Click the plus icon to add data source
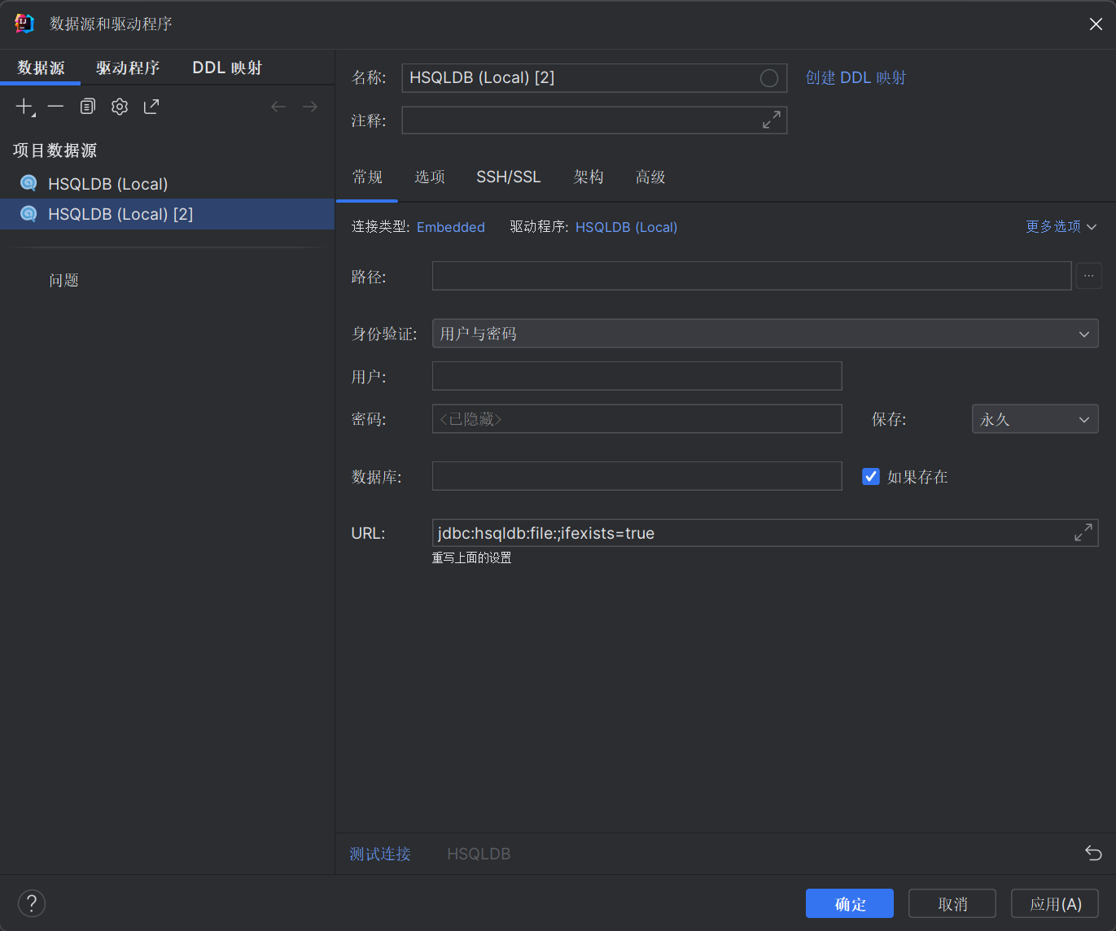This screenshot has width=1116, height=931. click(25, 107)
